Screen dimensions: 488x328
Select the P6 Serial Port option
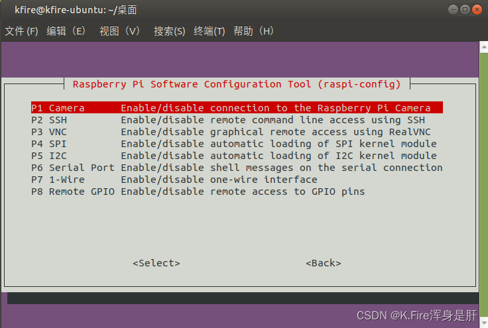point(237,168)
